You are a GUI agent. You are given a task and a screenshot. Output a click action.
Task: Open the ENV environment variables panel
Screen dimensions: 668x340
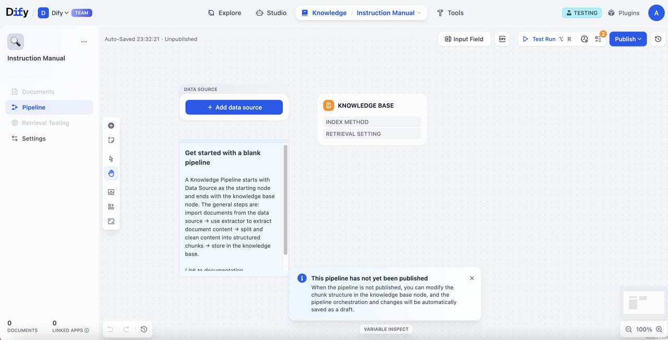pyautogui.click(x=502, y=39)
